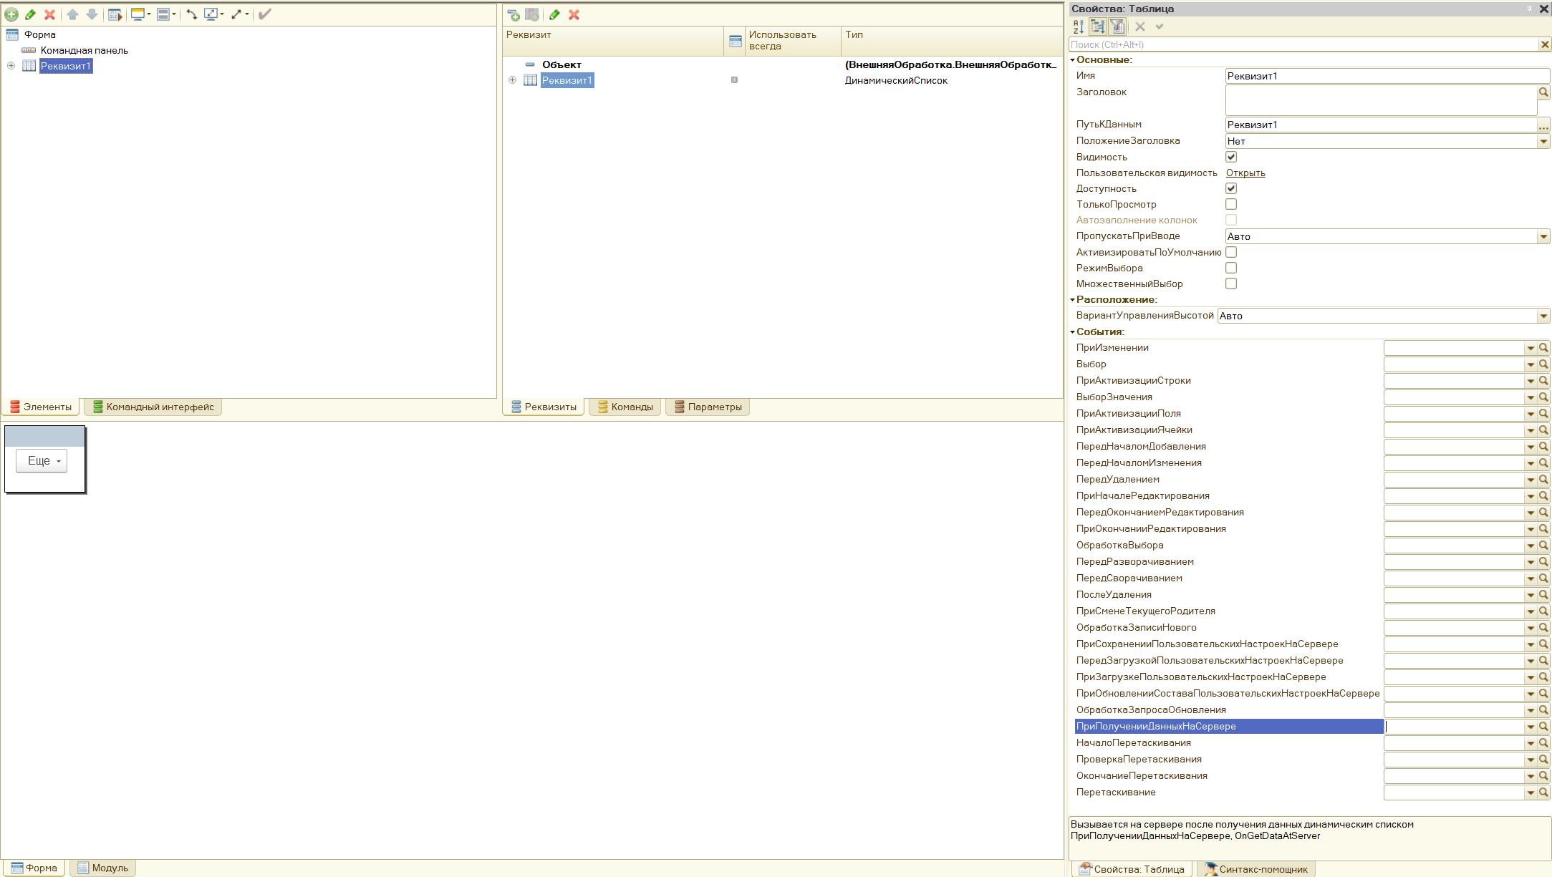Click the check form checkmark icon
Viewport: 1552px width, 877px height.
click(265, 14)
